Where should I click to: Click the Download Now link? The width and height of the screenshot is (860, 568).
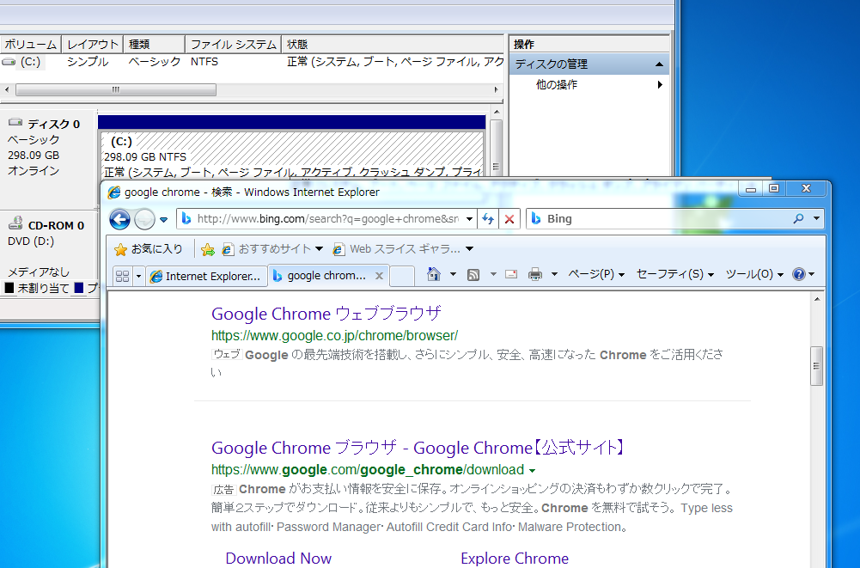[278, 559]
